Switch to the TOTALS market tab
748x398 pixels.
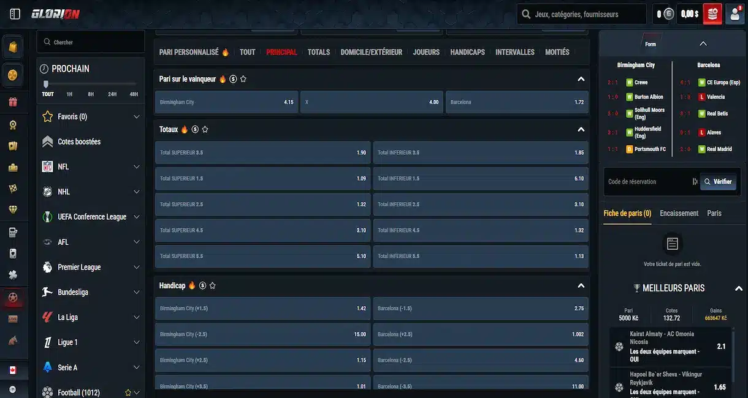point(319,52)
